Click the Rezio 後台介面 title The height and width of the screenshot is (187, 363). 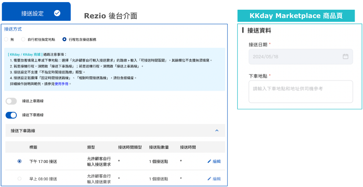click(111, 16)
